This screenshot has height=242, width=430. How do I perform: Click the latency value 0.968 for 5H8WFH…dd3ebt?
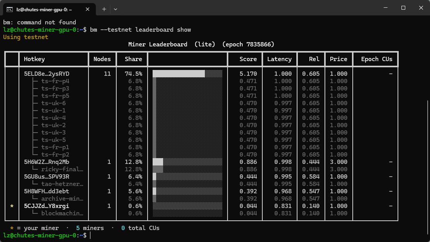(x=283, y=191)
